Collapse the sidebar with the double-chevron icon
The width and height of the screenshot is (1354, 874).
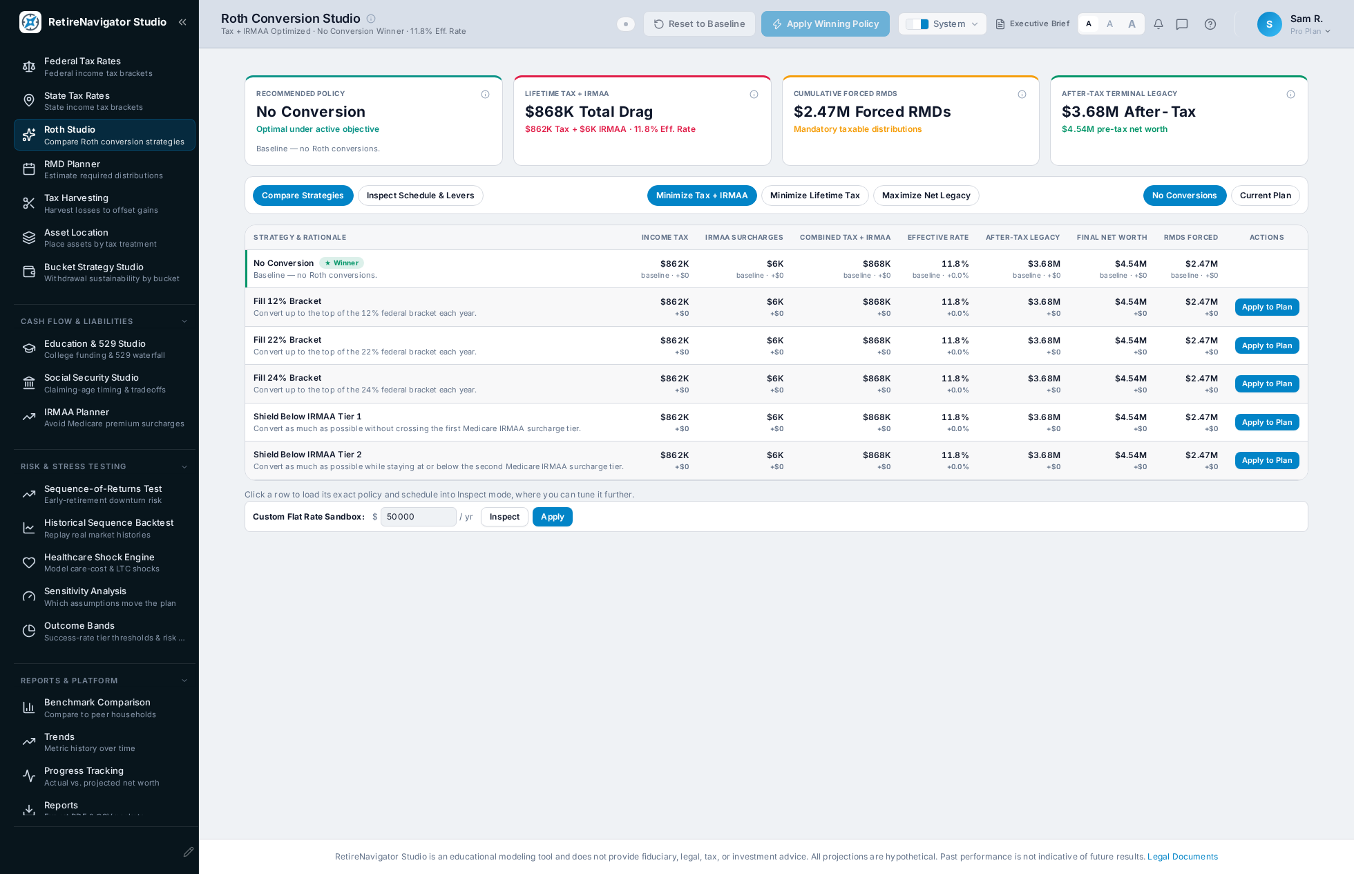(182, 22)
